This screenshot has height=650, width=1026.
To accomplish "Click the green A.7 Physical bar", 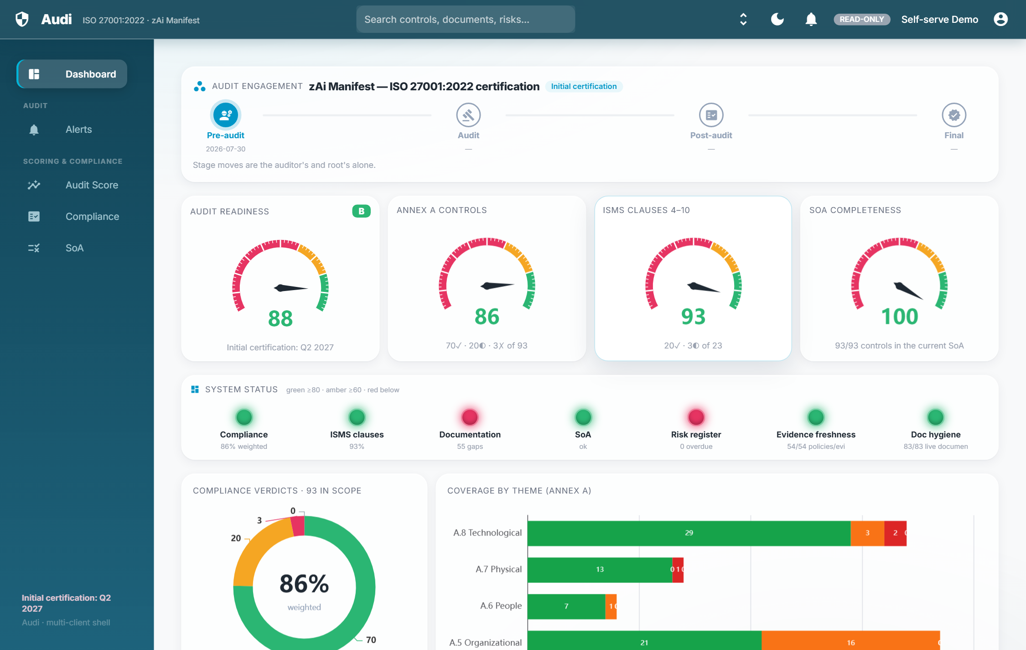I will click(x=600, y=569).
